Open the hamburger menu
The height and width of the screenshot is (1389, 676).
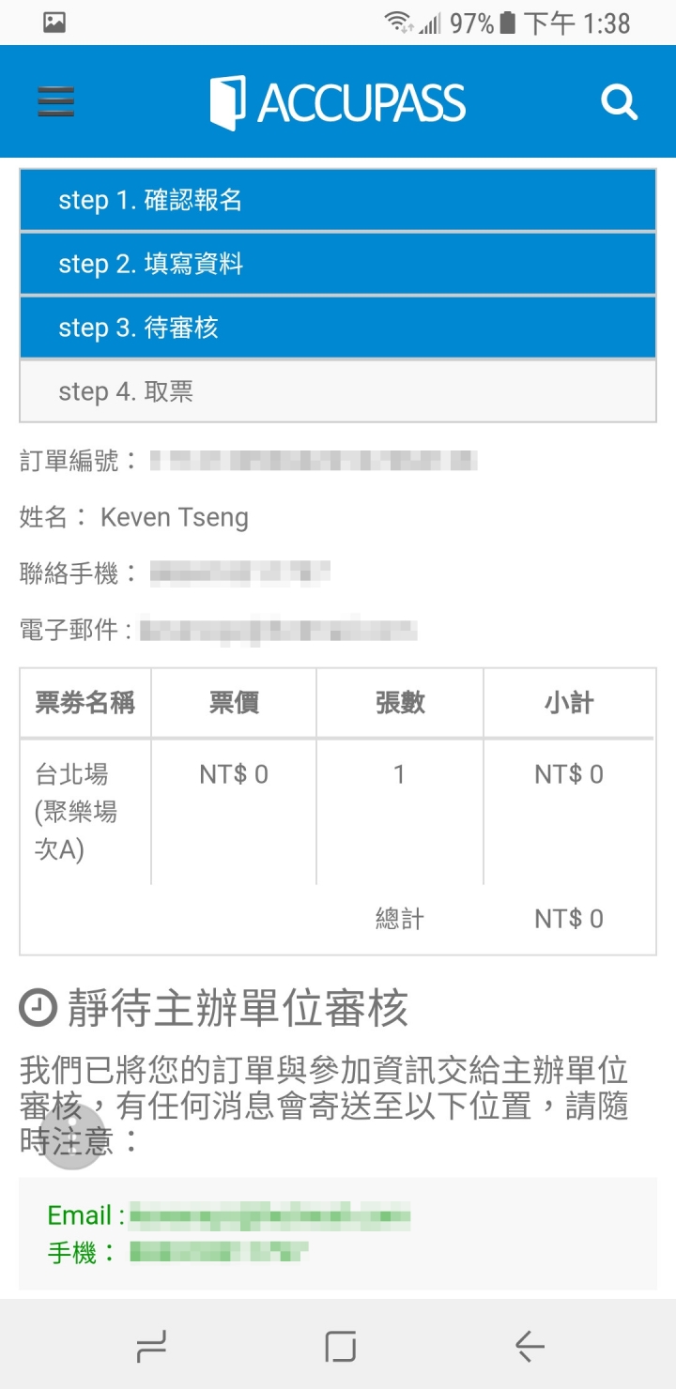tap(56, 101)
